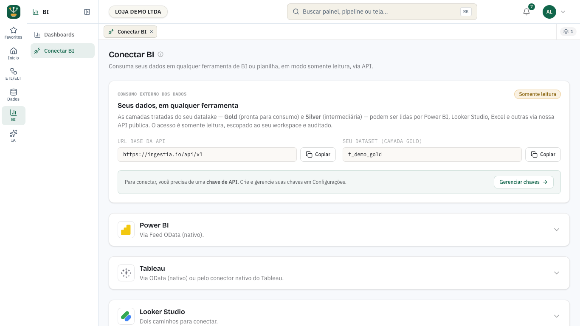Open the LOJA DEMO LTDA workspace selector
The height and width of the screenshot is (326, 580).
[x=138, y=12]
